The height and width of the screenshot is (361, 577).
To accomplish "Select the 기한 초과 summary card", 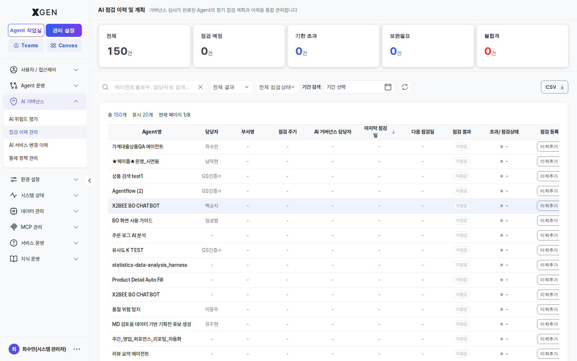I will tap(334, 46).
